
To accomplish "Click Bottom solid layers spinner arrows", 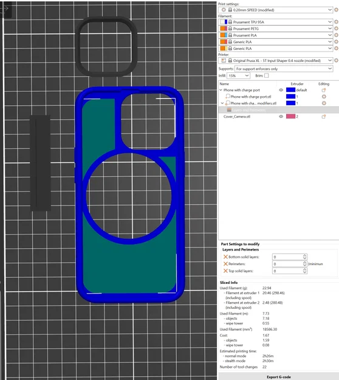I will tap(305, 257).
